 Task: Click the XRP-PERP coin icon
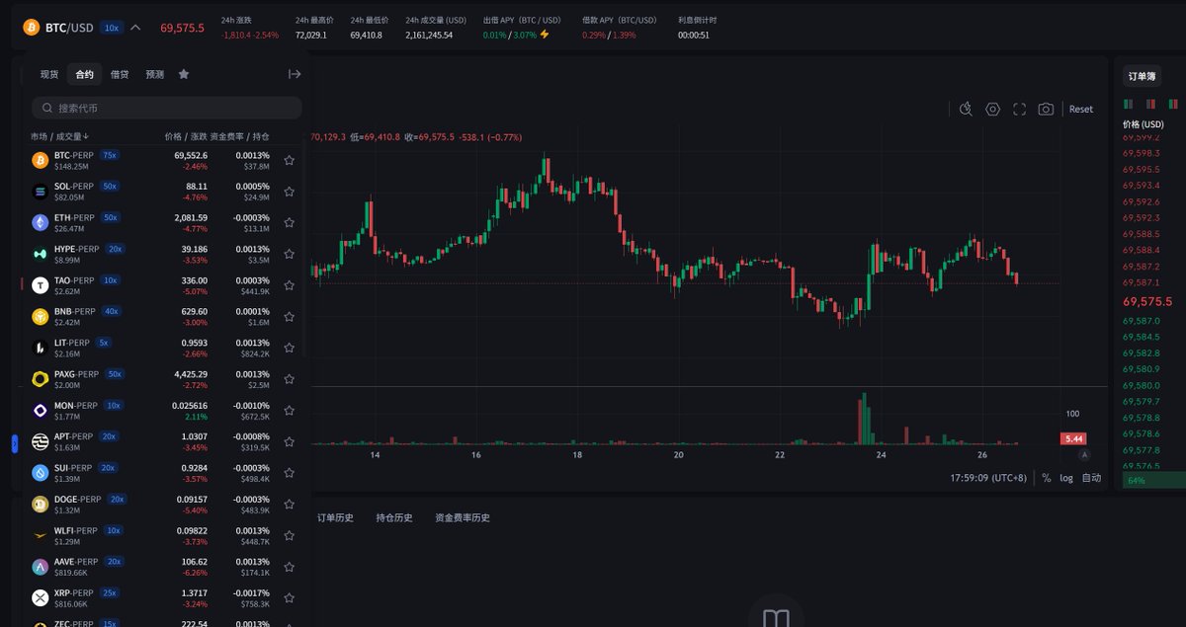[x=41, y=598]
